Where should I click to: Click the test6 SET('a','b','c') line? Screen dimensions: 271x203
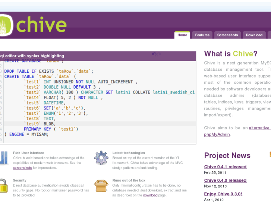[x=55, y=108]
